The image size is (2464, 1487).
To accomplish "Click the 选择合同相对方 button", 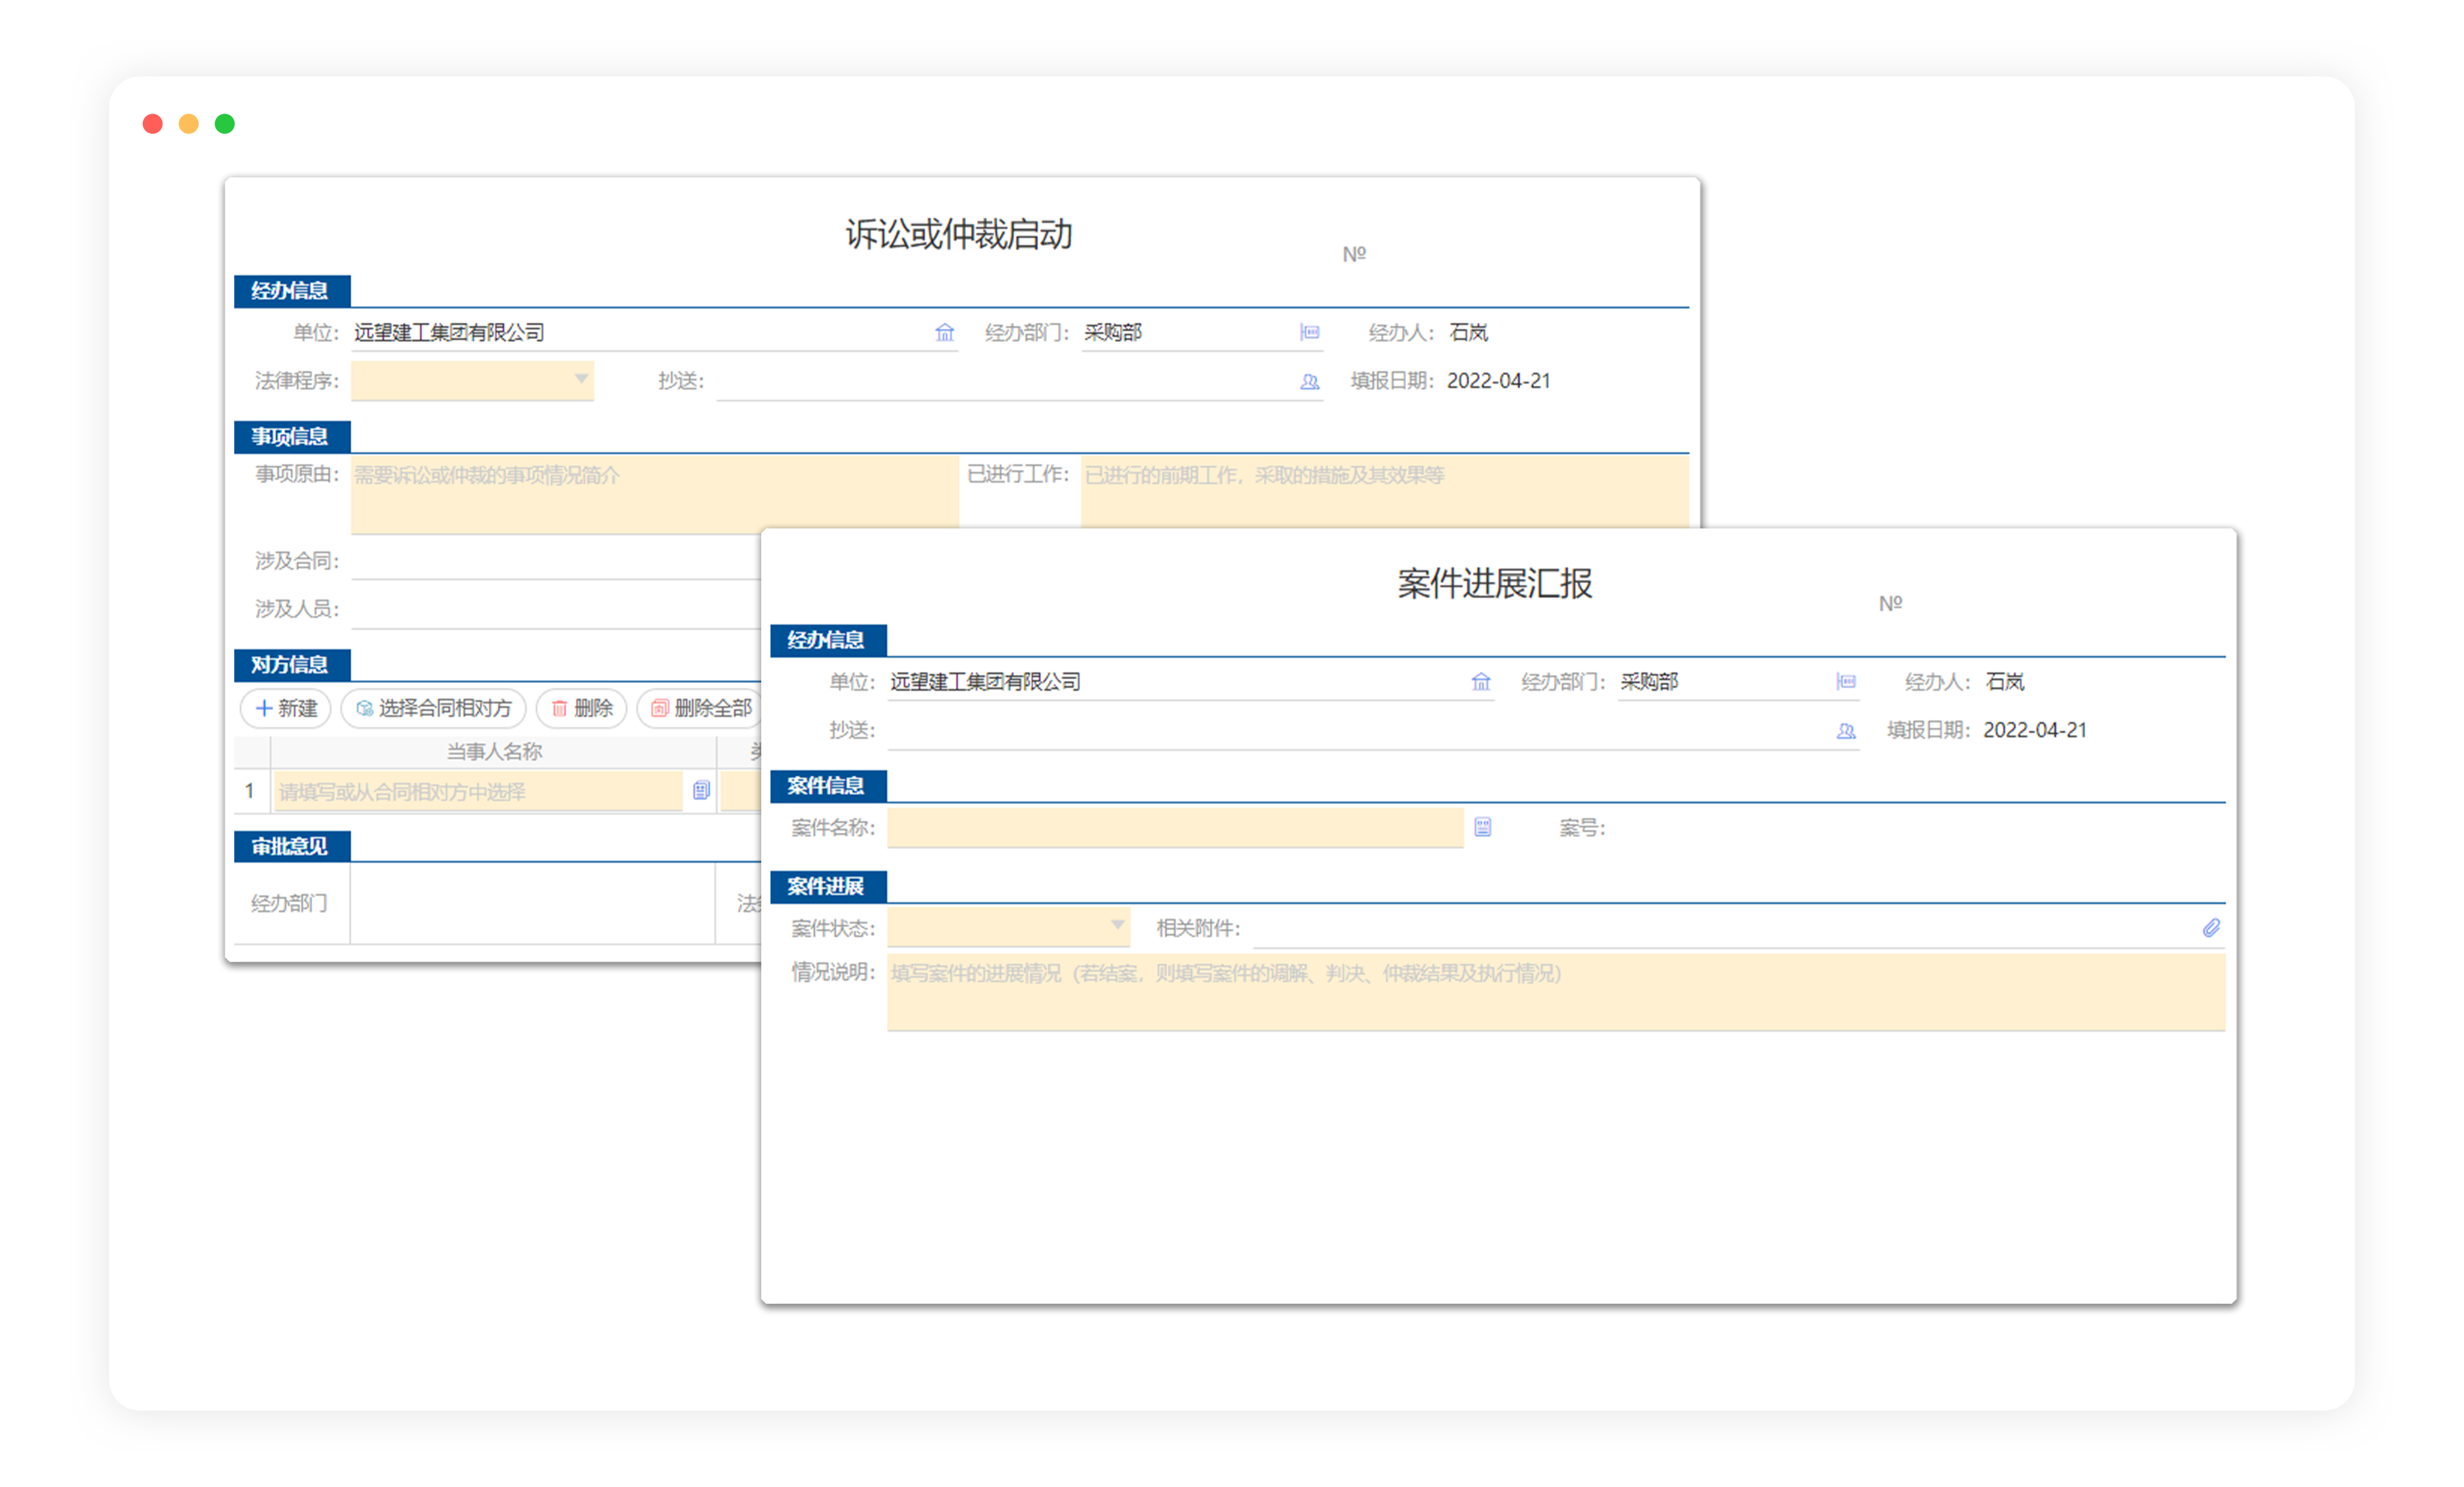I will (x=434, y=709).
